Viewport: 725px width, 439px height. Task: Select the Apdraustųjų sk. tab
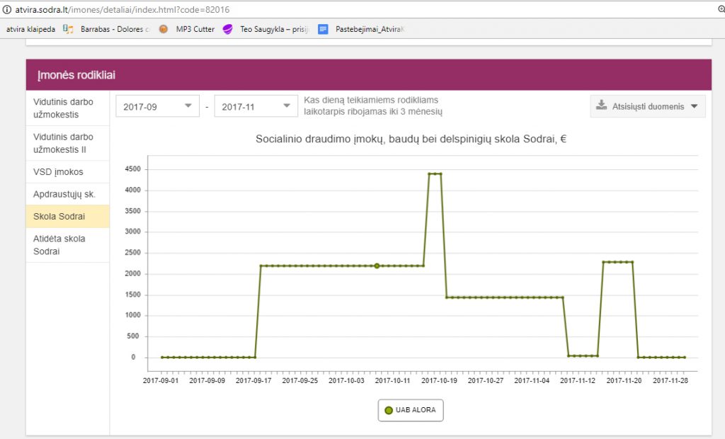coord(64,194)
